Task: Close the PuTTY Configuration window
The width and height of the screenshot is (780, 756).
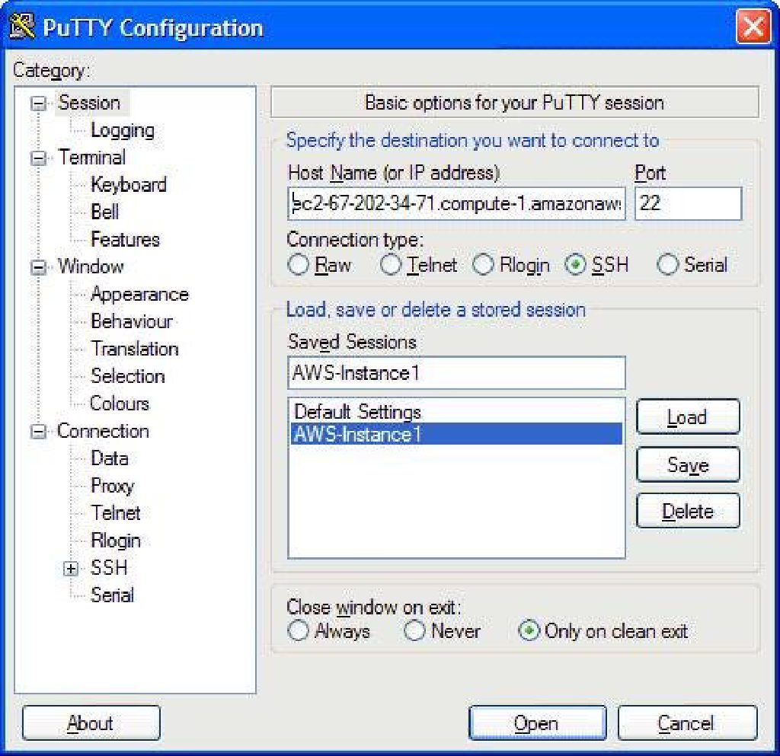Action: pyautogui.click(x=753, y=27)
